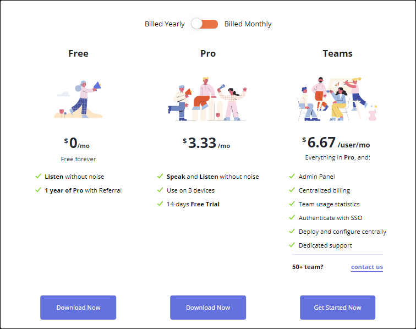The width and height of the screenshot is (416, 329).
Task: Click the checkmark next to Team usage statistics
Action: pos(292,204)
